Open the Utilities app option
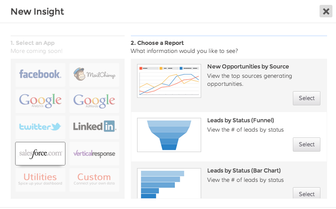The height and width of the screenshot is (209, 336). pos(40,179)
